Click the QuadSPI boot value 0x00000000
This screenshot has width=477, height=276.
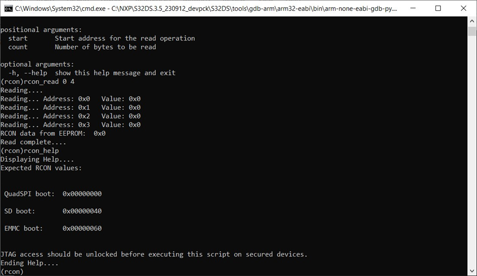click(82, 194)
